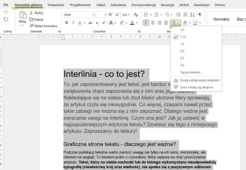Switch to Korespondencja tab
246x170 pixels.
144,5
